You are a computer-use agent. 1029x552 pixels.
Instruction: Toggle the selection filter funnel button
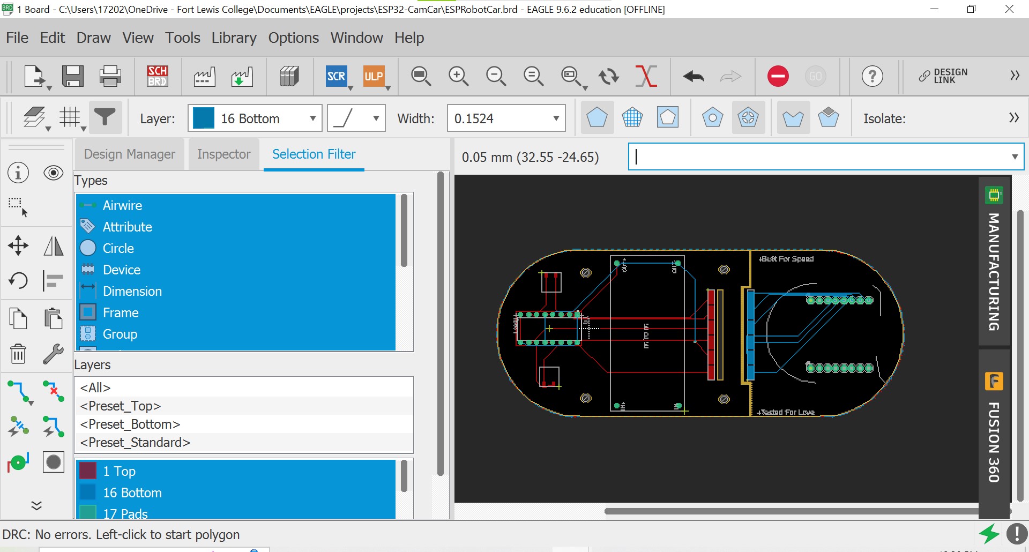(105, 117)
